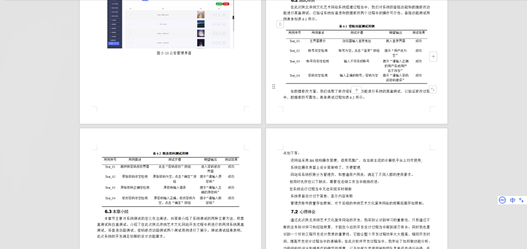Click the cell 跳转到密码修改界面
This screenshot has width=527, height=249.
135,167
